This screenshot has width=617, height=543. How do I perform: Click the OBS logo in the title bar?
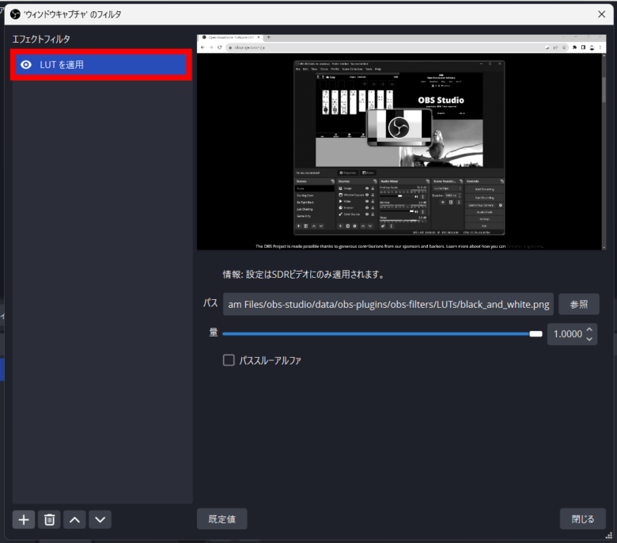click(x=14, y=13)
